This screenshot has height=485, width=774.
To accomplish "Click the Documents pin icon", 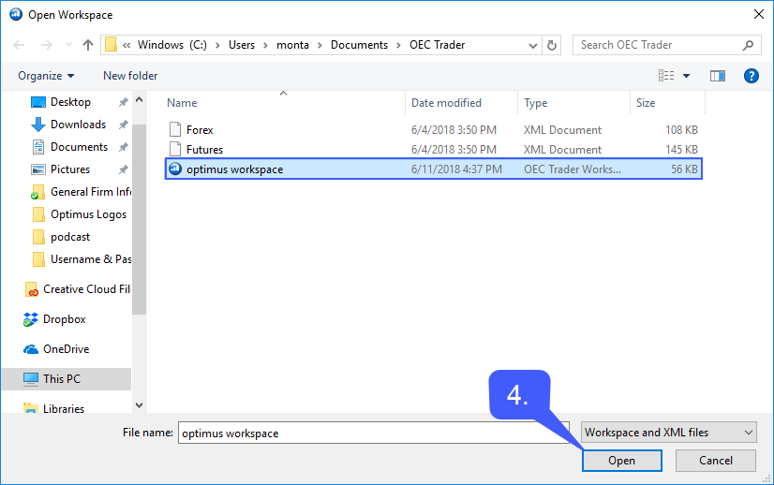I will [123, 147].
